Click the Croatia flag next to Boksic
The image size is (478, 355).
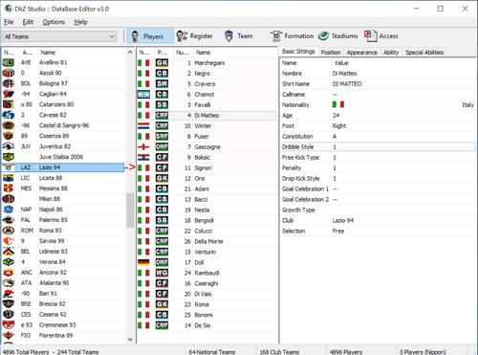tap(143, 158)
